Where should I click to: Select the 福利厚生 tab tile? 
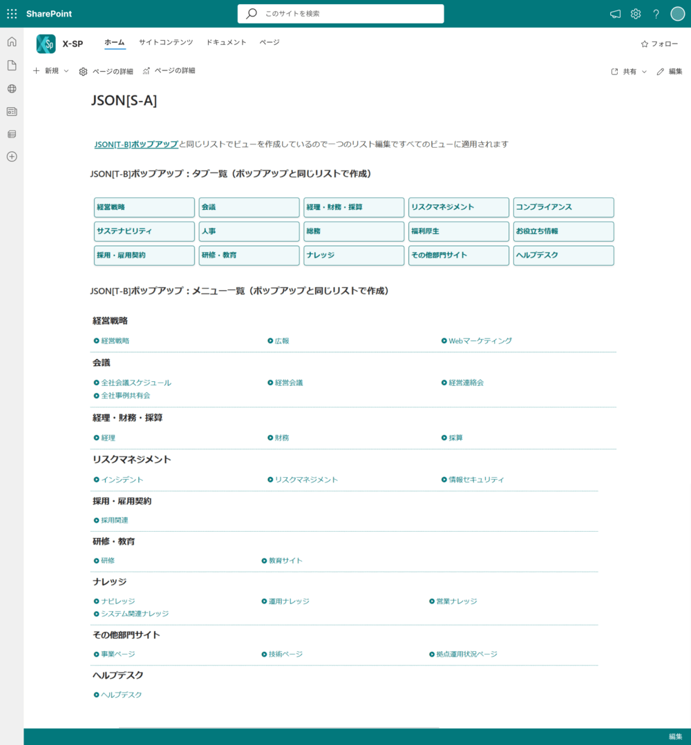coord(458,231)
